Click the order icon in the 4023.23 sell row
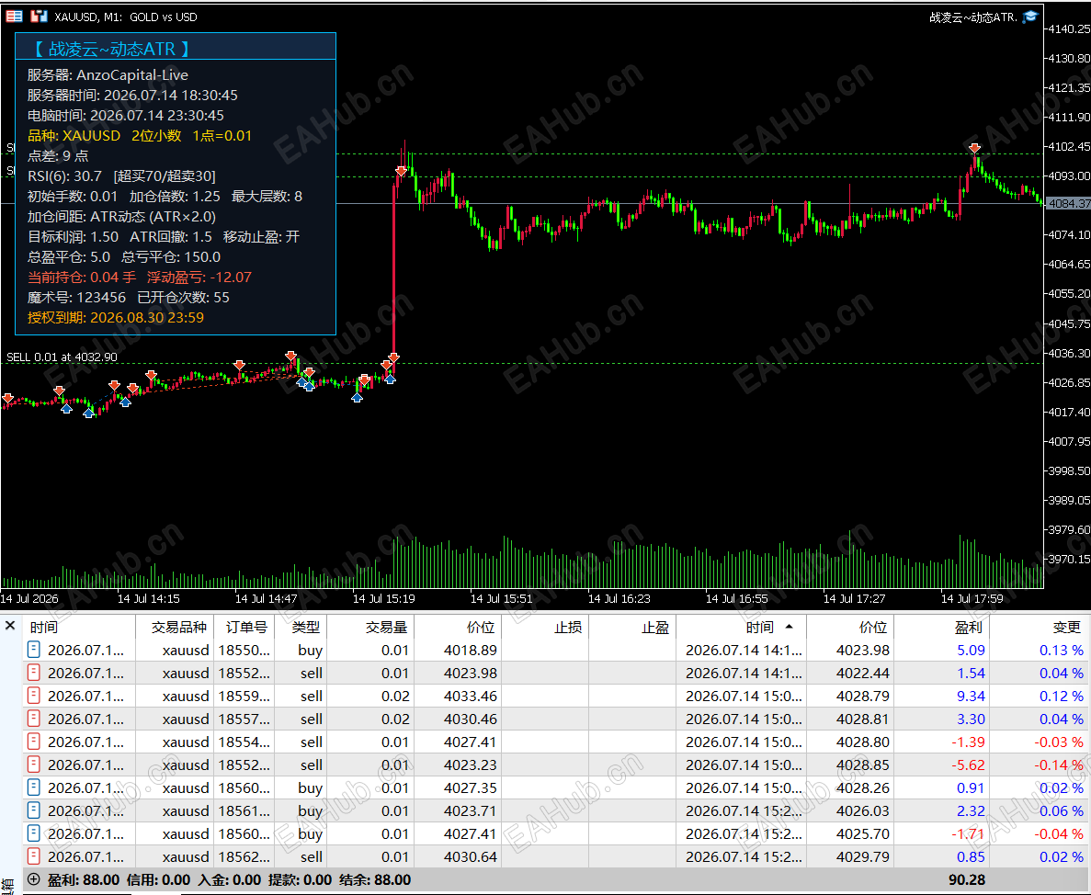 33,765
